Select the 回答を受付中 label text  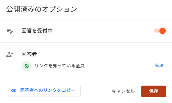coord(37,31)
